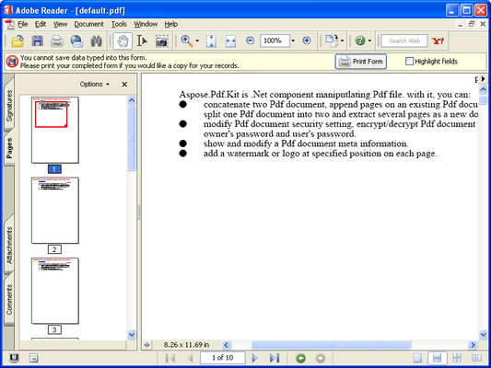Click the document horizontal scrollbar thumb
491x368 pixels.
pos(331,345)
